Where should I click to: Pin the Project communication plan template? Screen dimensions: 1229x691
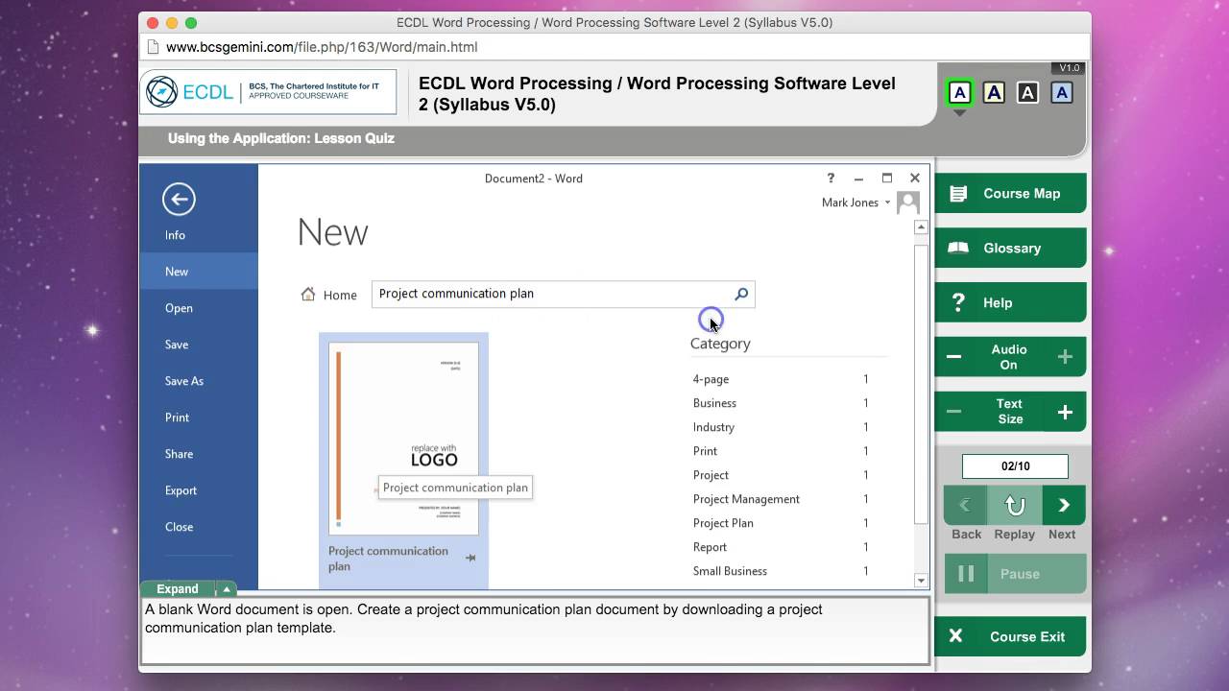click(470, 558)
